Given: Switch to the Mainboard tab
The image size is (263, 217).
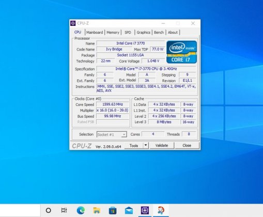Looking at the screenshot, I should tap(95, 33).
